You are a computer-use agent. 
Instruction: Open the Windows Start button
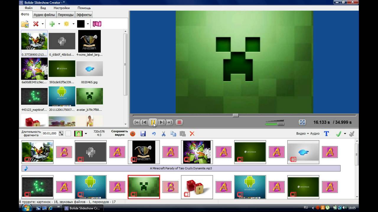pyautogui.click(x=27, y=207)
